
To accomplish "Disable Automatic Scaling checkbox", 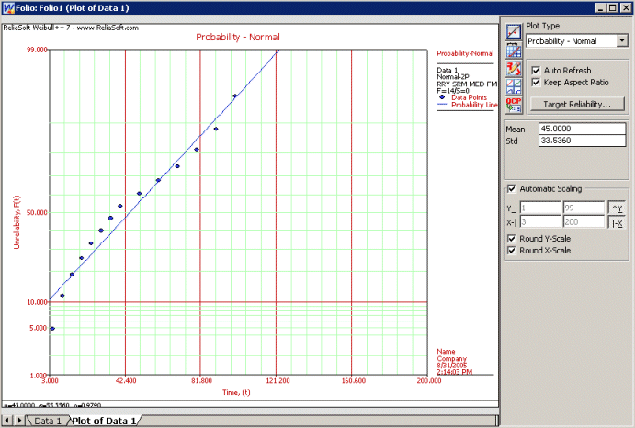I will tap(512, 189).
